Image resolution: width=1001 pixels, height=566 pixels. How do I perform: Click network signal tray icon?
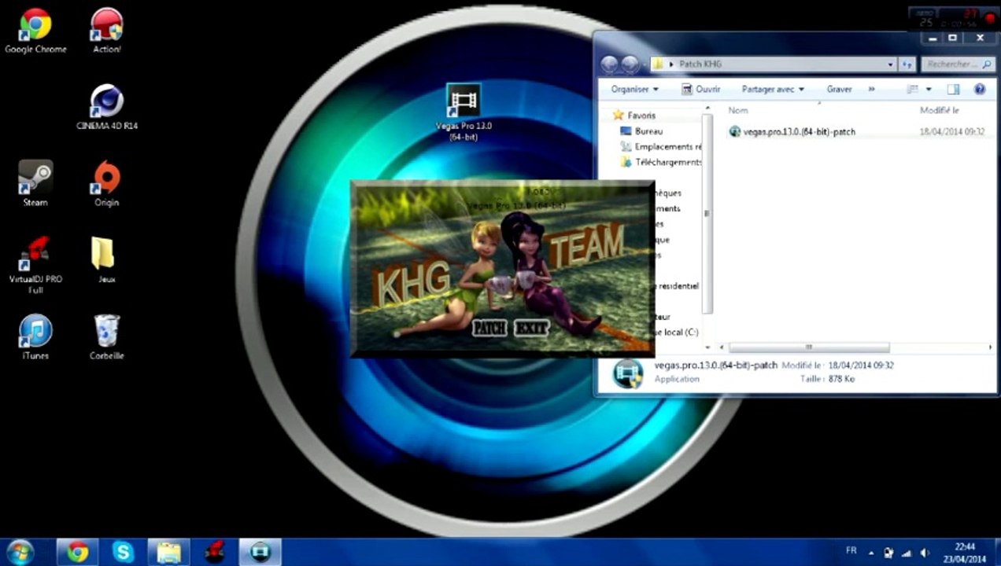(907, 552)
